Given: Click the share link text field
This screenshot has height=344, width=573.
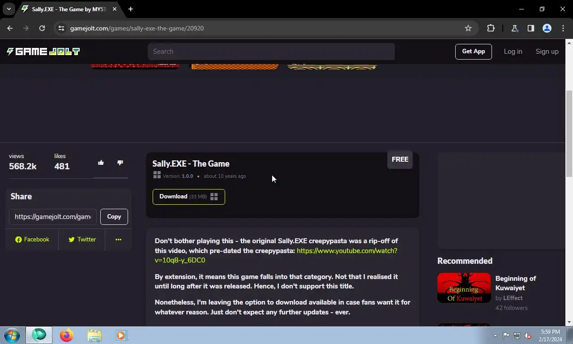Looking at the screenshot, I should [x=53, y=217].
